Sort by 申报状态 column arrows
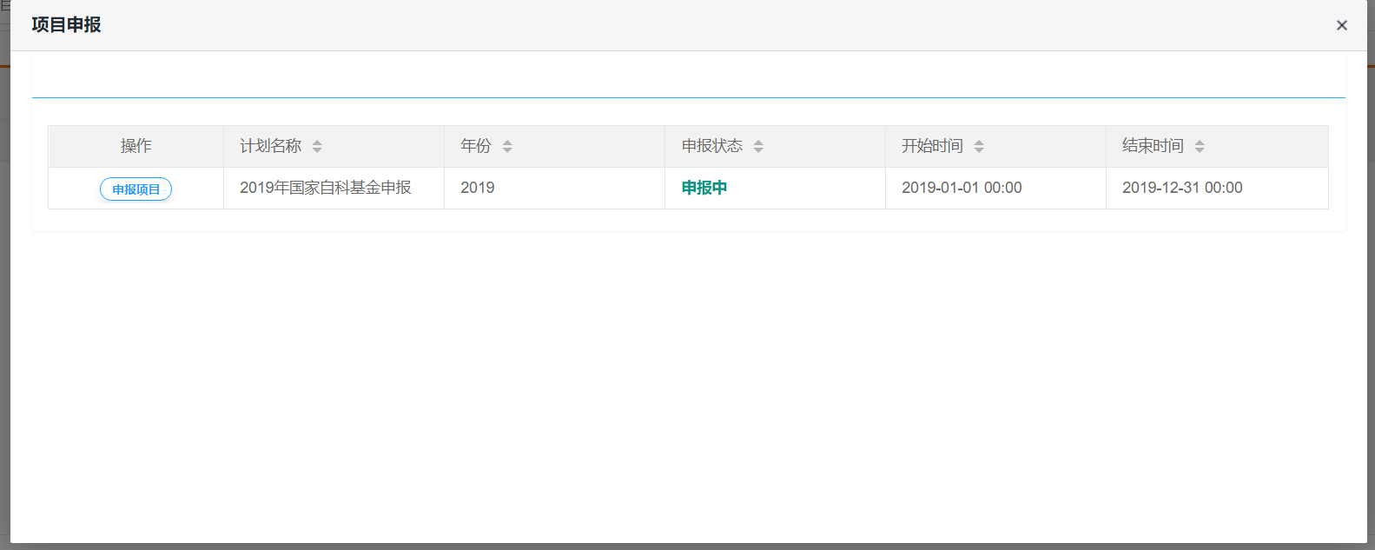This screenshot has height=550, width=1375. [758, 146]
